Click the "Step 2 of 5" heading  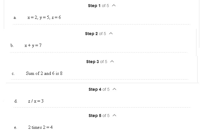pos(95,34)
